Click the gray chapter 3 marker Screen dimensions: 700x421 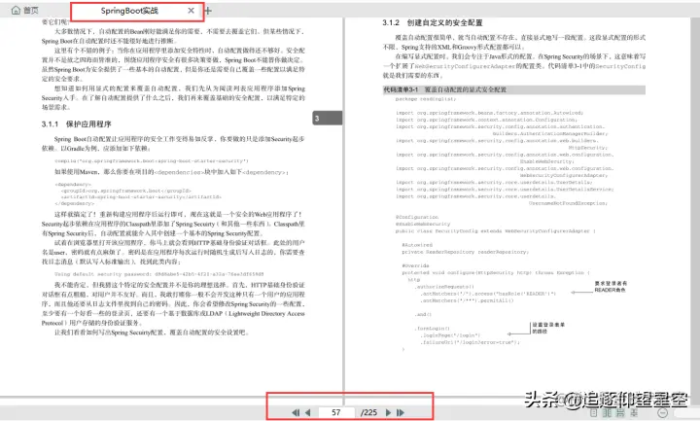[x=328, y=119]
